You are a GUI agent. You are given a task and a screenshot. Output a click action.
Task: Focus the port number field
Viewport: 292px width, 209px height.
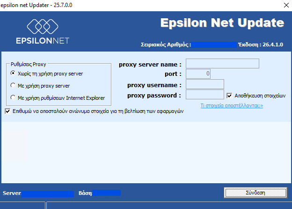point(198,74)
